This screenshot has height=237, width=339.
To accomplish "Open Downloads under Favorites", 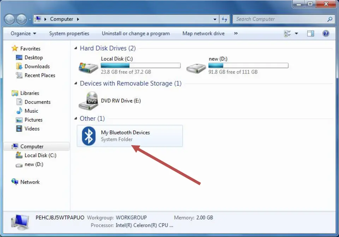I will click(37, 66).
